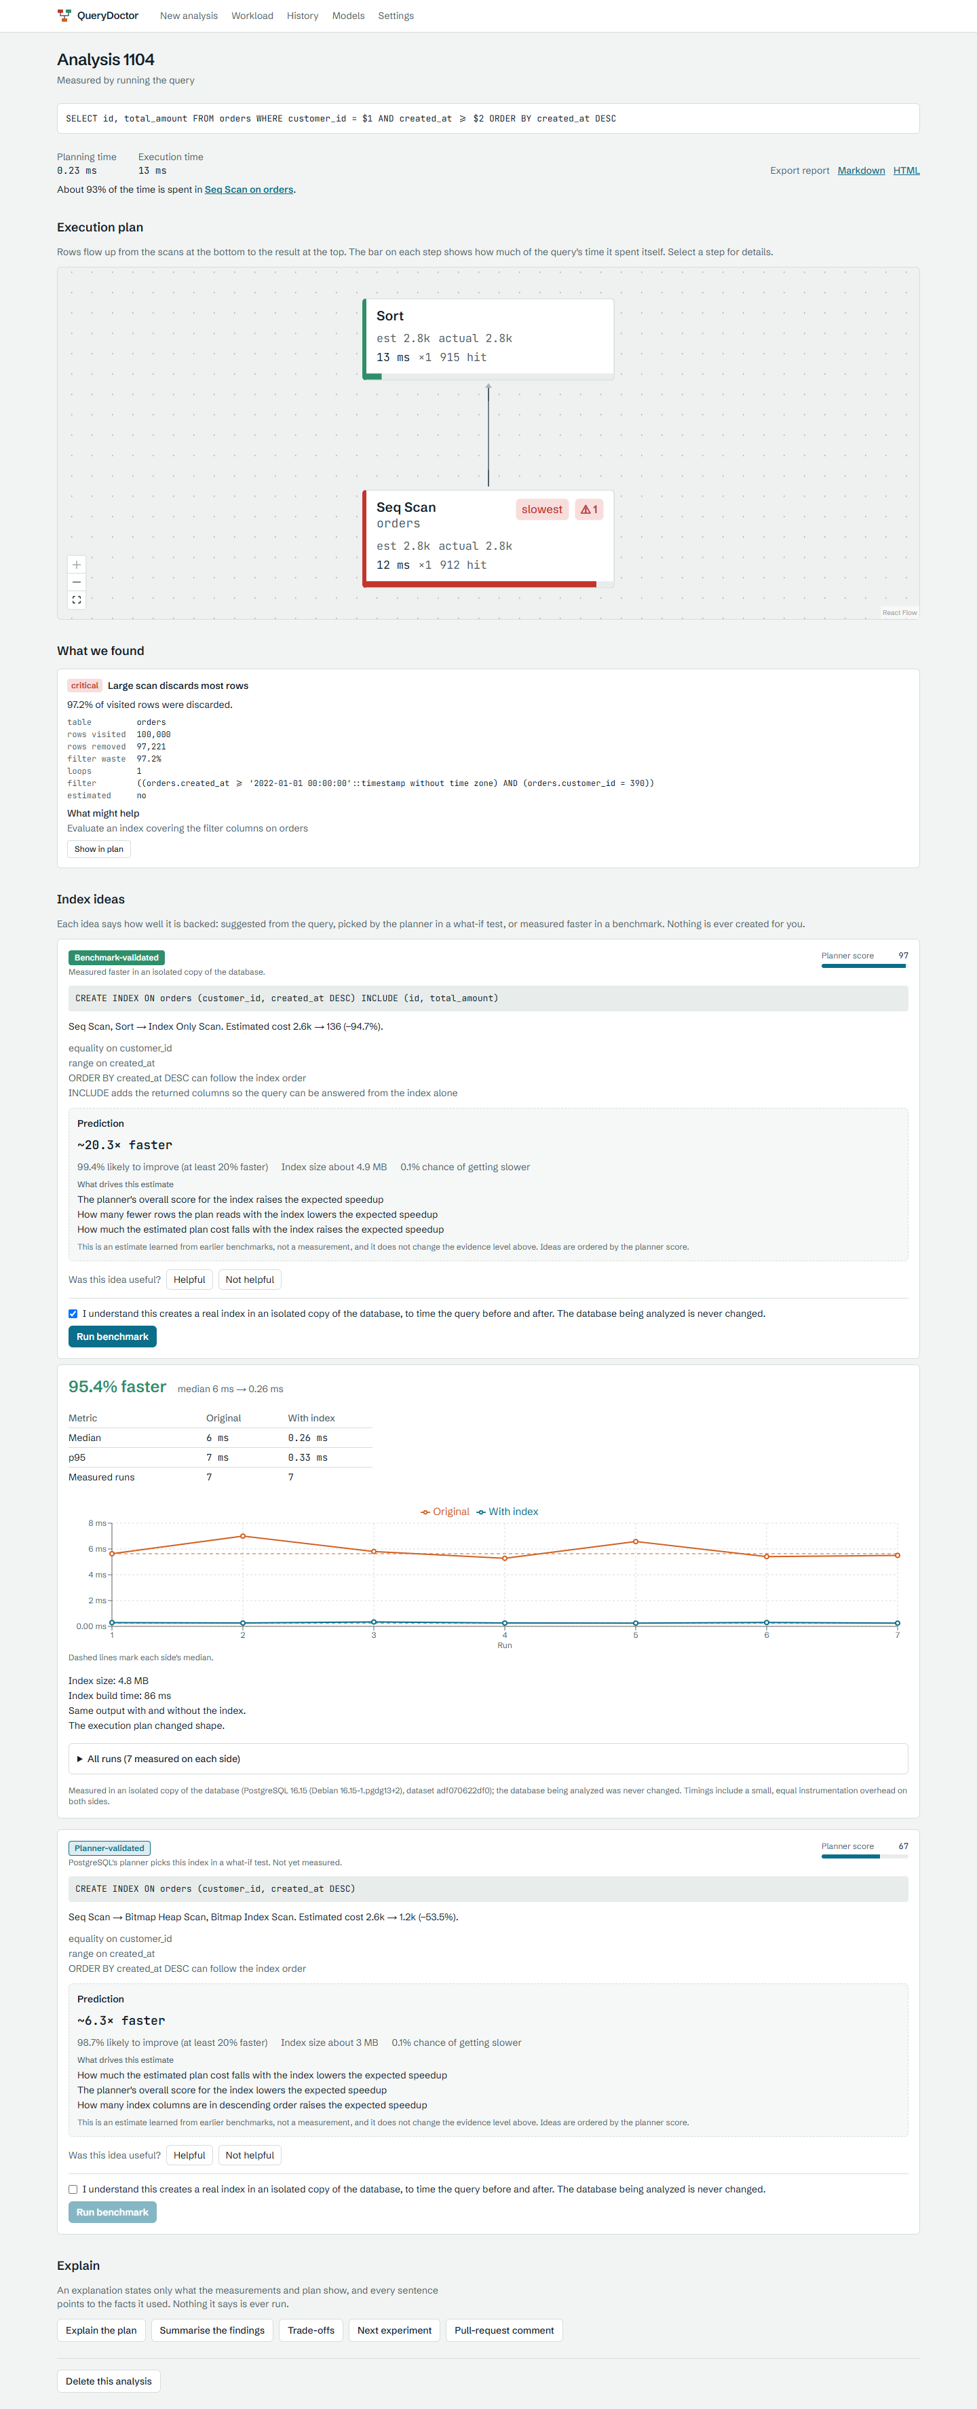Uncheck the first isolated copy consent checkbox
This screenshot has height=2409, width=977.
tap(73, 1314)
